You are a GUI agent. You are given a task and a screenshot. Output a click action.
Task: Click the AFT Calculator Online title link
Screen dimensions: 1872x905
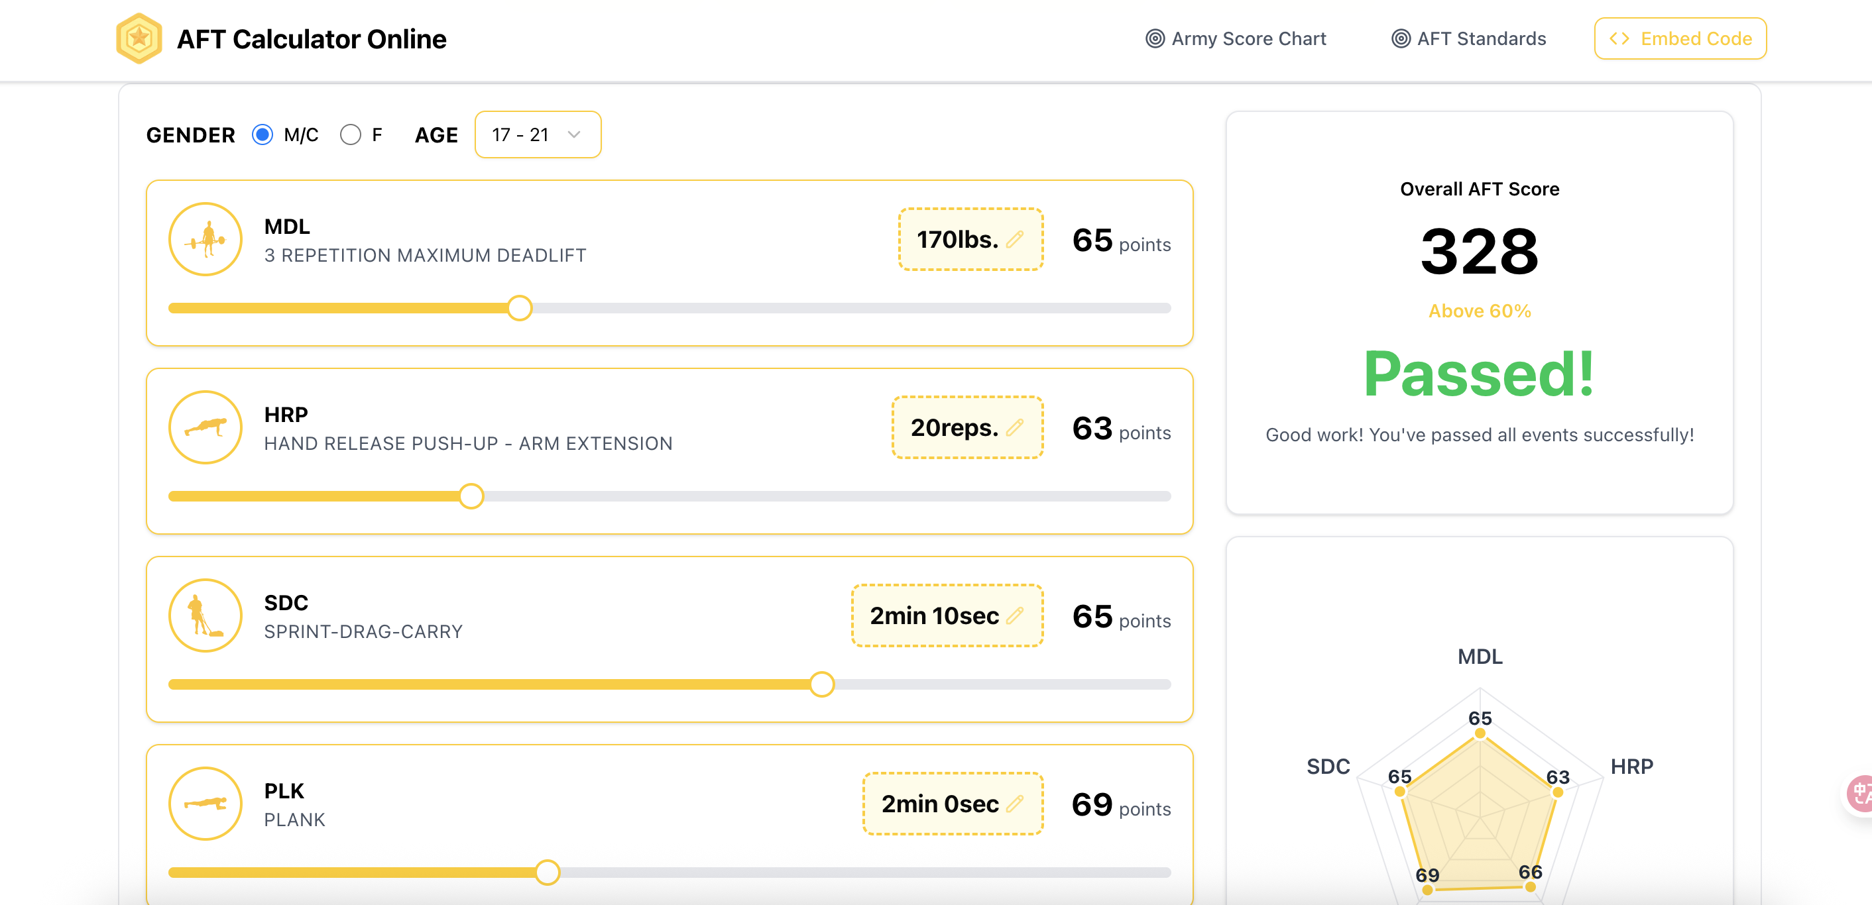(x=312, y=39)
